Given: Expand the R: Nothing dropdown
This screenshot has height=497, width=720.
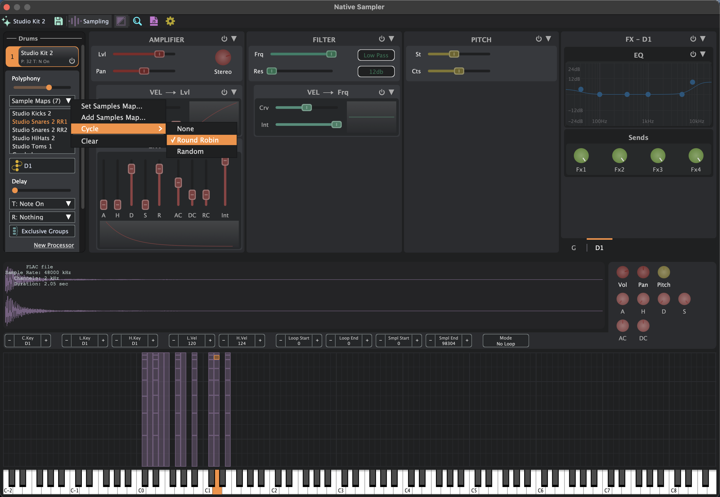Looking at the screenshot, I should point(42,217).
